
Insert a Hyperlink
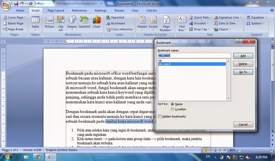point(115,17)
